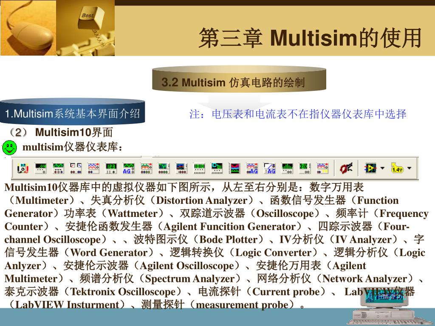Select the Tektronix Oscilloscope icon
This screenshot has width=435, height=326.
pyautogui.click(x=322, y=168)
